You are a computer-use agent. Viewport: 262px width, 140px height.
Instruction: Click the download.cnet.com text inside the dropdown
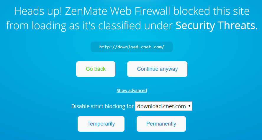(161, 106)
